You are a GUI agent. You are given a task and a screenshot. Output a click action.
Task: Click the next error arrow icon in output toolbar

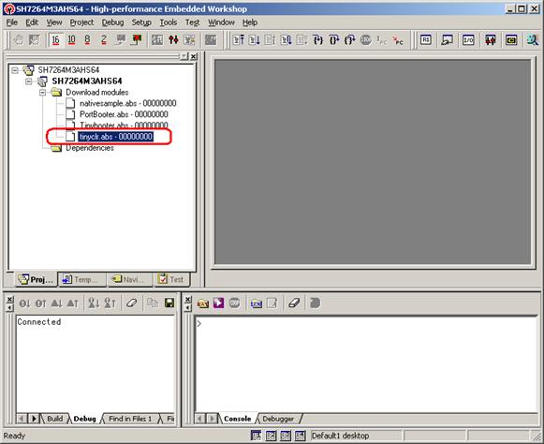pyautogui.click(x=24, y=303)
